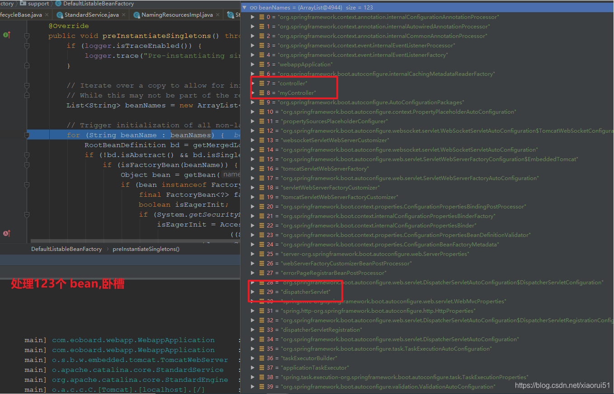Click the element icon for row 11 propertySourcesPlaceholderConfigurer
The height and width of the screenshot is (394, 614).
(x=262, y=121)
